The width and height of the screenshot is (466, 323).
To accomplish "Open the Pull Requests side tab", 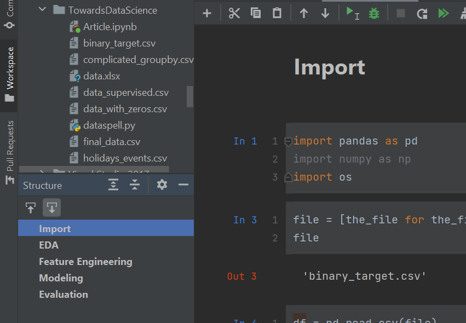I will 9,152.
